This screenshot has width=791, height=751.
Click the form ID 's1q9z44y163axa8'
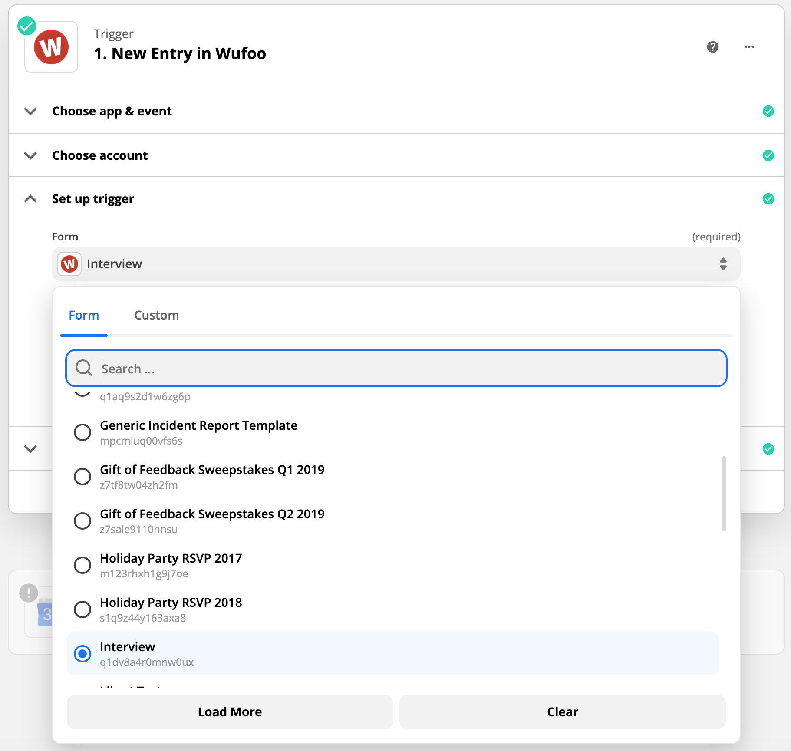[143, 618]
